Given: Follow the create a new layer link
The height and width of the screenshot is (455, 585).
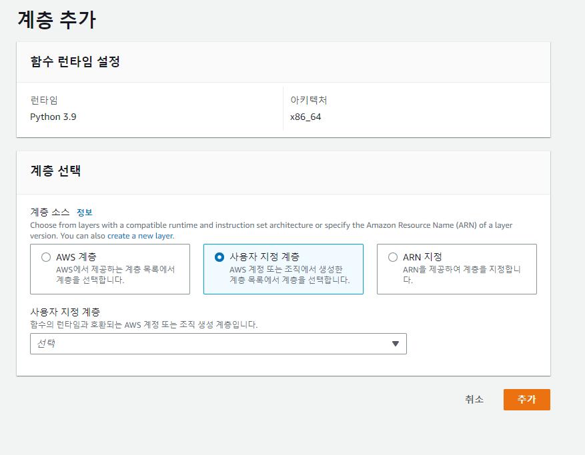Looking at the screenshot, I should click(x=140, y=236).
